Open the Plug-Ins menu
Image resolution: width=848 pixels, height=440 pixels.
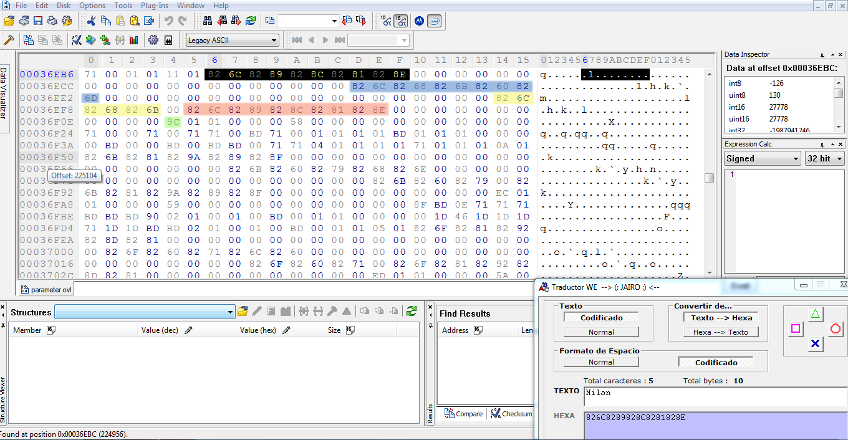coord(155,6)
